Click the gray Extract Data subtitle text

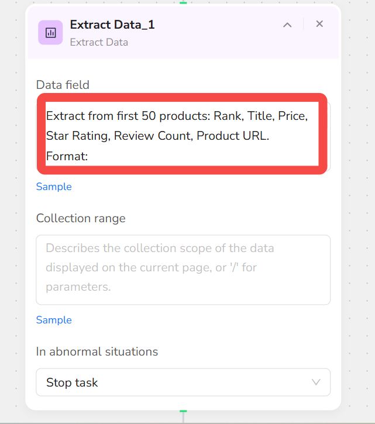(x=99, y=43)
